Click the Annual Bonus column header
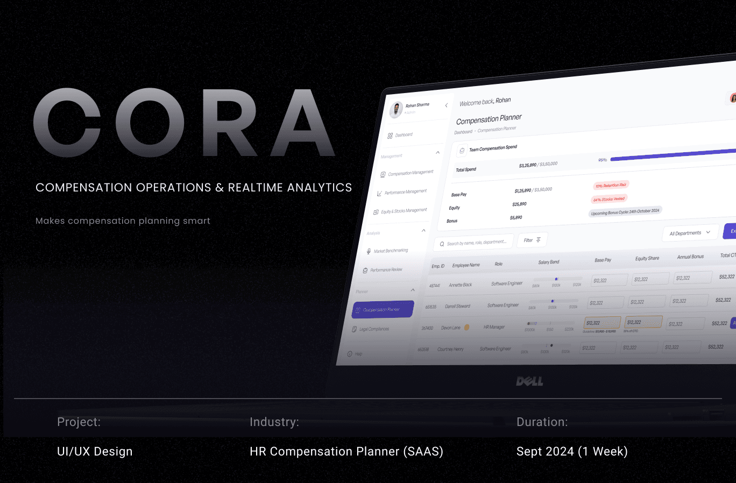This screenshot has height=483, width=736. point(690,257)
